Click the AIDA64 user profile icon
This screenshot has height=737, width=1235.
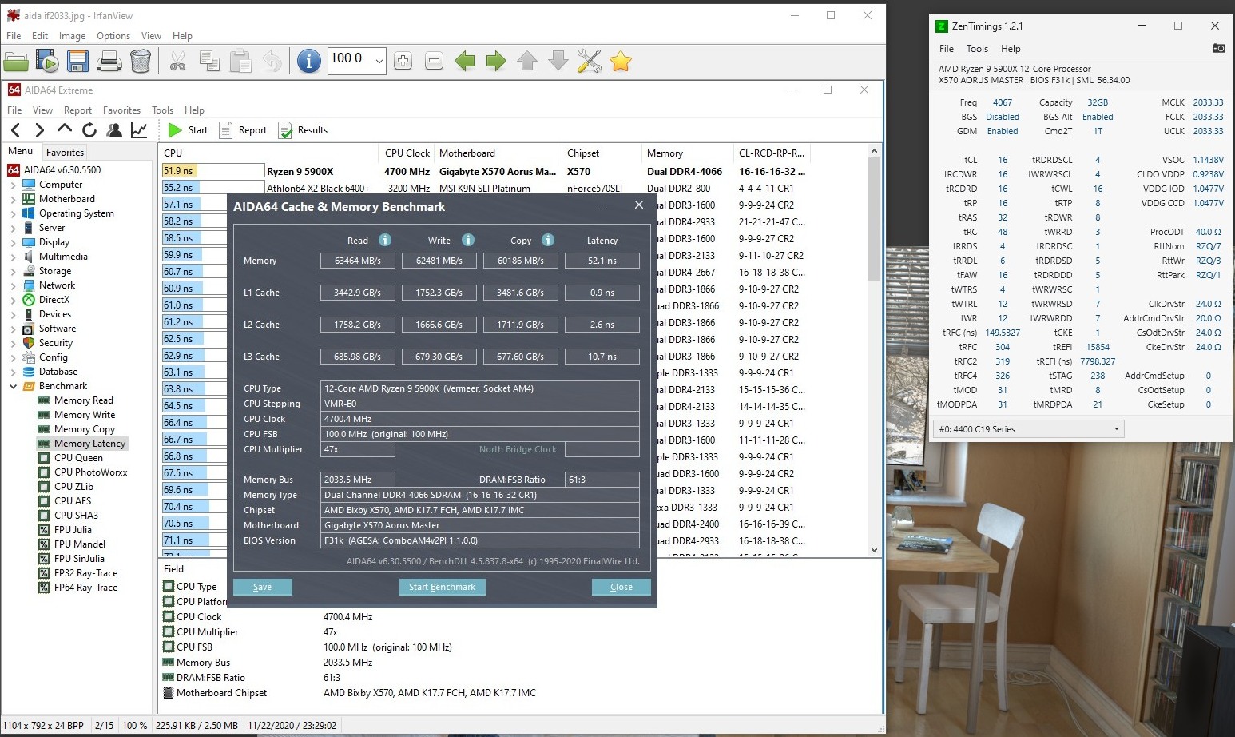[x=114, y=130]
